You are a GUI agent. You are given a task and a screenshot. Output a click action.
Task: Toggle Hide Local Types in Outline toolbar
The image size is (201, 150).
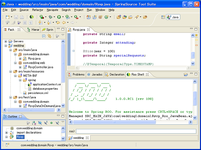[x=57, y=123]
